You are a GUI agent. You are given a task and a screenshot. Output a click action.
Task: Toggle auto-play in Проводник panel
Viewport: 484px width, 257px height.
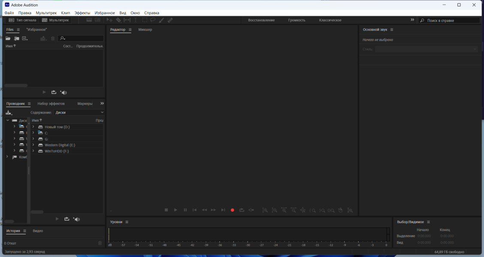[76, 219]
